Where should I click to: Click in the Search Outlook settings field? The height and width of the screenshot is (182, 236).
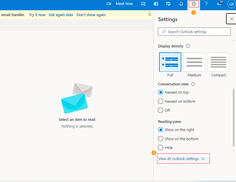196,32
